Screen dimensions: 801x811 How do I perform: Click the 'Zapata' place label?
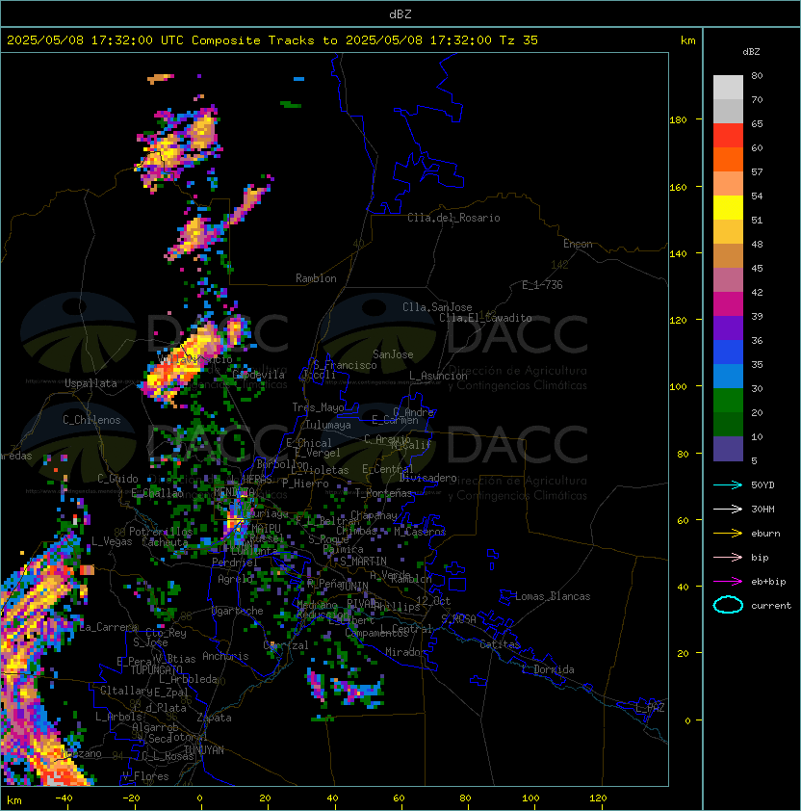(214, 718)
